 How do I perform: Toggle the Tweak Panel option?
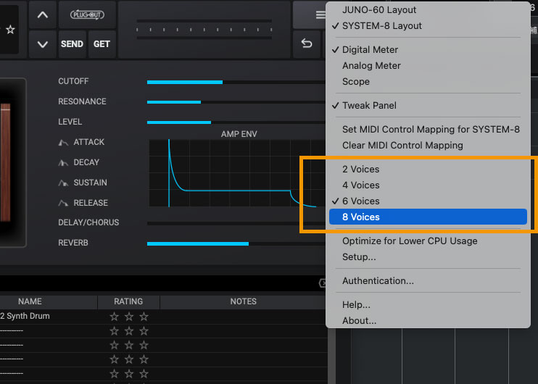(428, 105)
